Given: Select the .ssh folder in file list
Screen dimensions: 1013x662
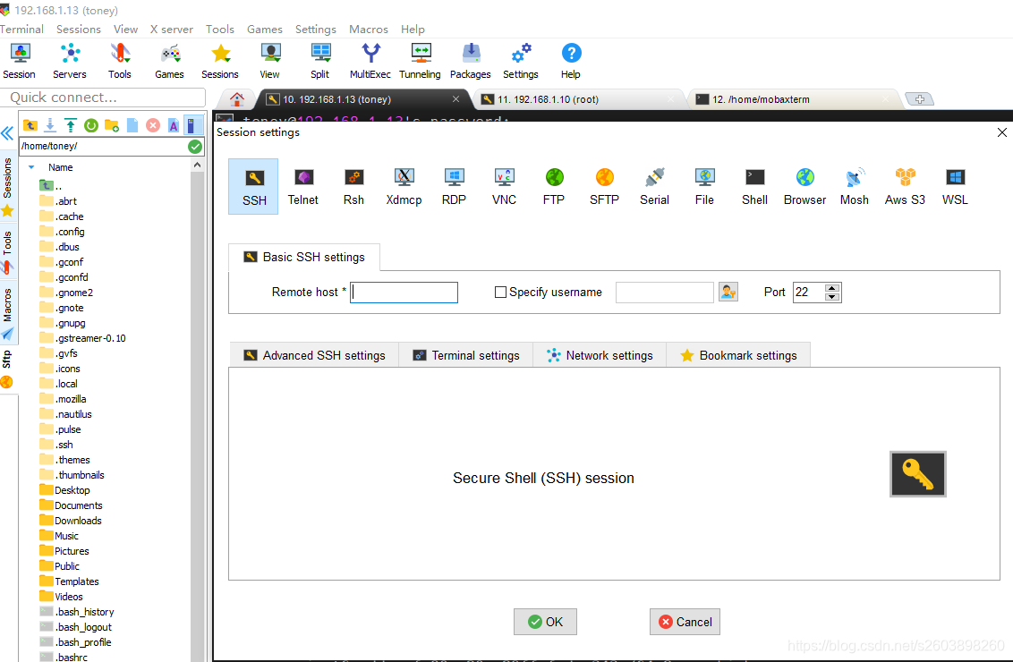Looking at the screenshot, I should pyautogui.click(x=56, y=445).
